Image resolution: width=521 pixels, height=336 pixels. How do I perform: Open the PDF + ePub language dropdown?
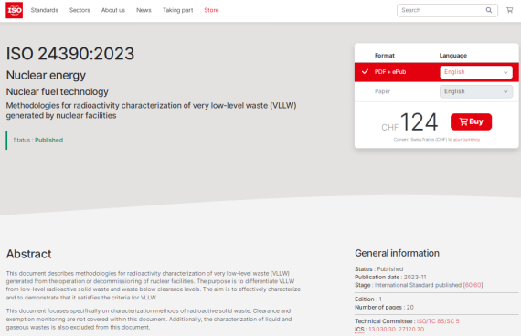click(476, 72)
